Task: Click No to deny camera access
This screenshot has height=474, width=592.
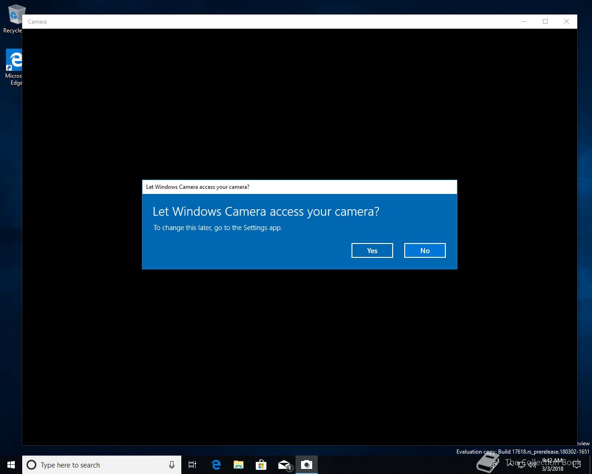Action: coord(425,250)
